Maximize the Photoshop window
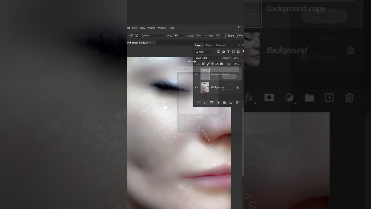Image resolution: width=371 pixels, height=209 pixels. 239,27
